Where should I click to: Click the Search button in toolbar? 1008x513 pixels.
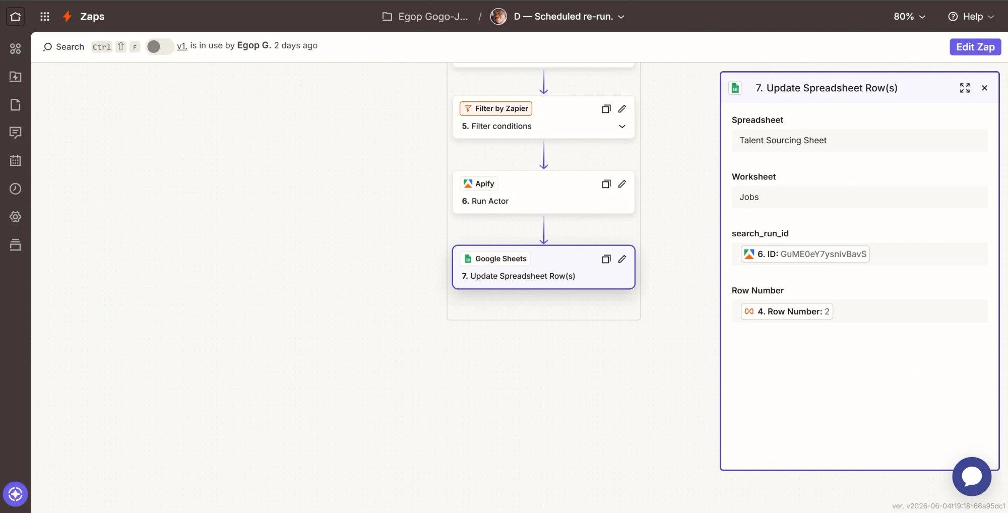64,47
